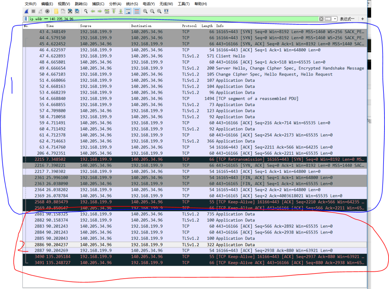389x289 pixels.
Task: Clear the display filter X button
Action: coord(321,19)
